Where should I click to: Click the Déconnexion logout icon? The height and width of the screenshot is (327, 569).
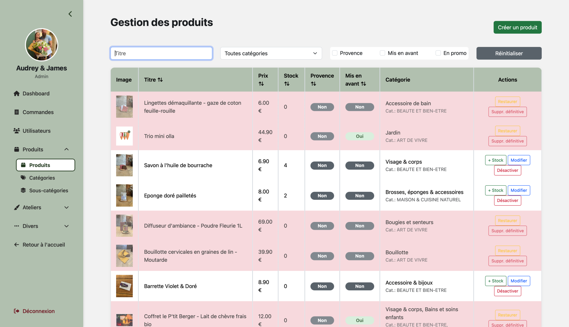pos(17,311)
